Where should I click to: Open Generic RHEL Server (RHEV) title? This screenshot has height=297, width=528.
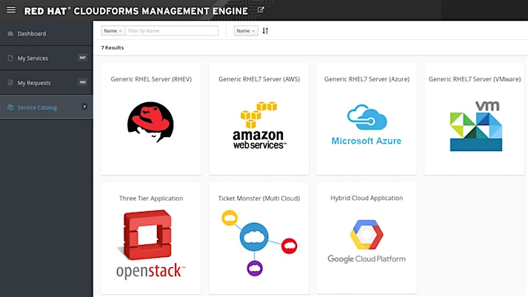pyautogui.click(x=151, y=79)
